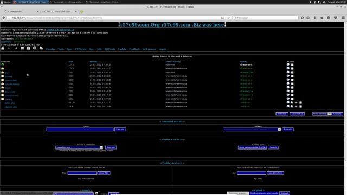This screenshot has width=347, height=195.
Task: Open the Self remove menu item
Action: click(149, 49)
